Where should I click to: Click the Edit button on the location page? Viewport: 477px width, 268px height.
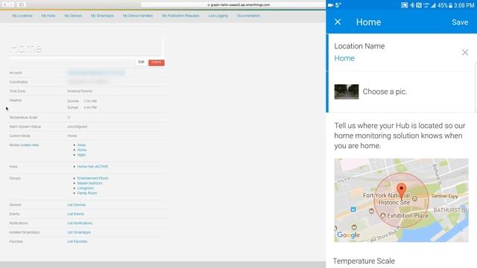[141, 62]
